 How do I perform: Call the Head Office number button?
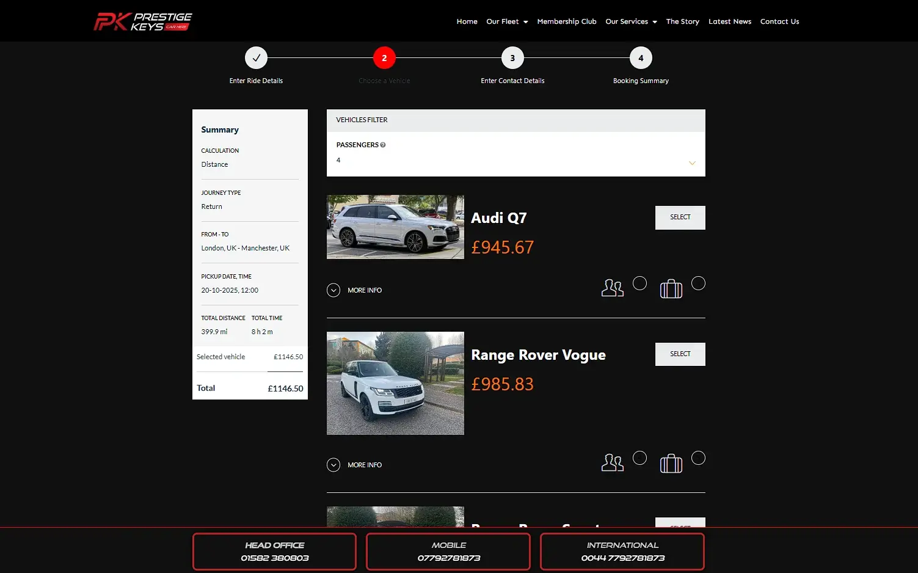(275, 552)
